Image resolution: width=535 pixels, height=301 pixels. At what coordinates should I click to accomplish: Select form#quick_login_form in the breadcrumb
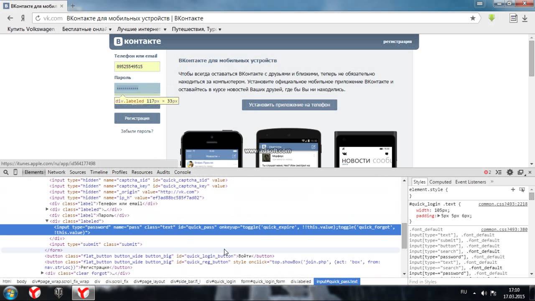263,282
